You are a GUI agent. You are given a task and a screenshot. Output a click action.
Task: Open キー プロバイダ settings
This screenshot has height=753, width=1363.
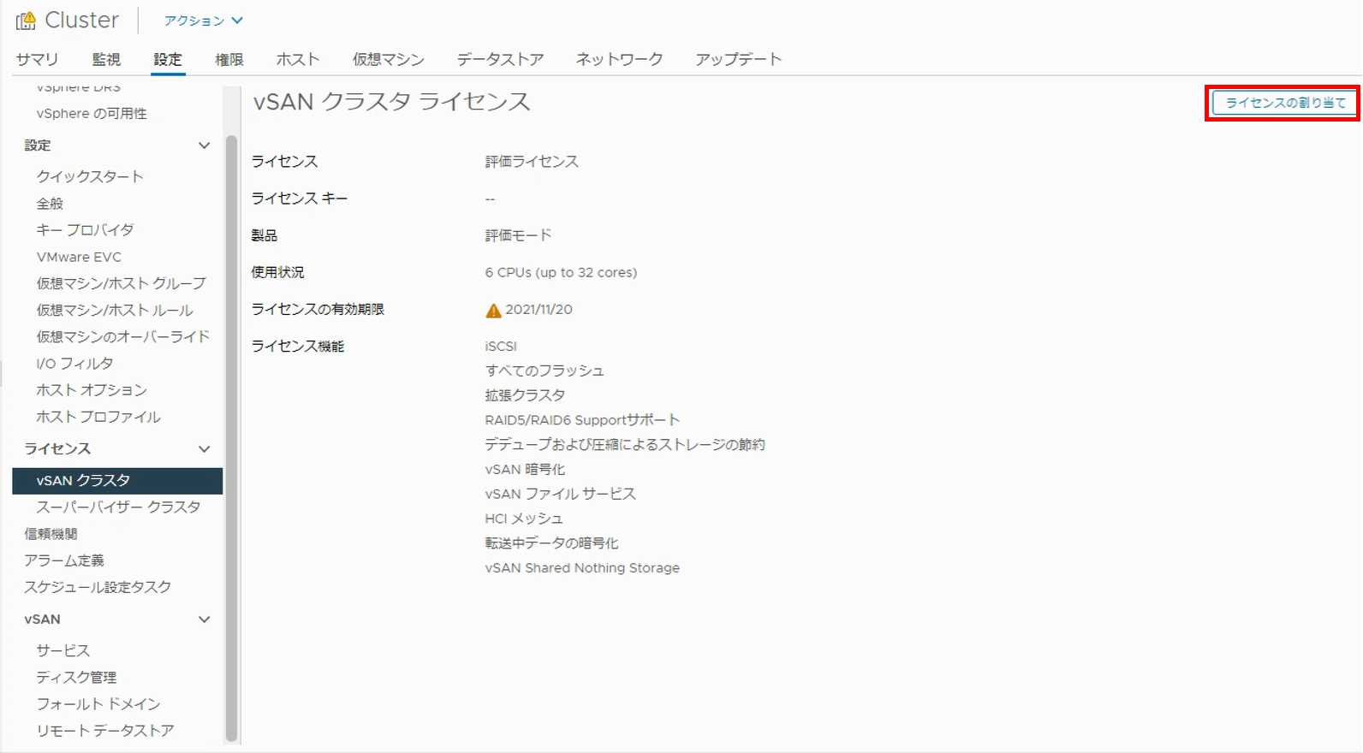pyautogui.click(x=85, y=230)
